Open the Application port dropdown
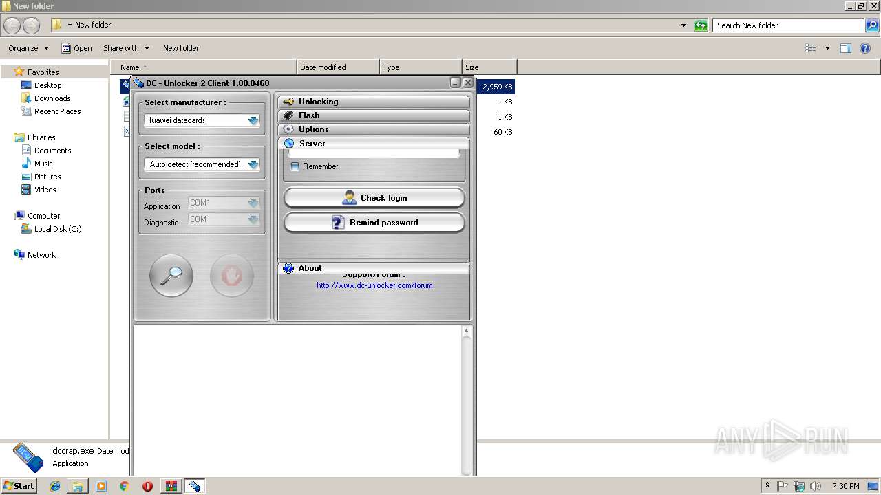This screenshot has height=495, width=881. point(253,203)
